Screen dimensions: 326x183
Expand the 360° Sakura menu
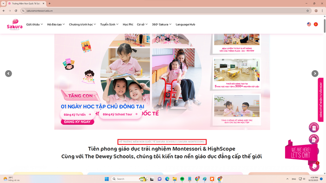(x=162, y=25)
